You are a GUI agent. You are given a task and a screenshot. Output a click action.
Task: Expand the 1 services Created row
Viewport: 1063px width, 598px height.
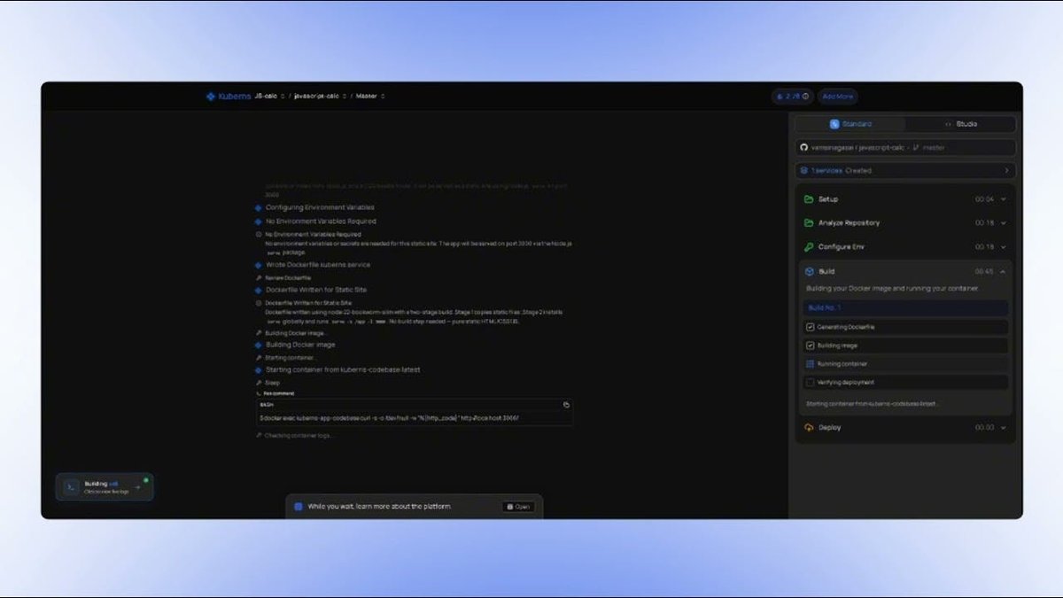[904, 170]
